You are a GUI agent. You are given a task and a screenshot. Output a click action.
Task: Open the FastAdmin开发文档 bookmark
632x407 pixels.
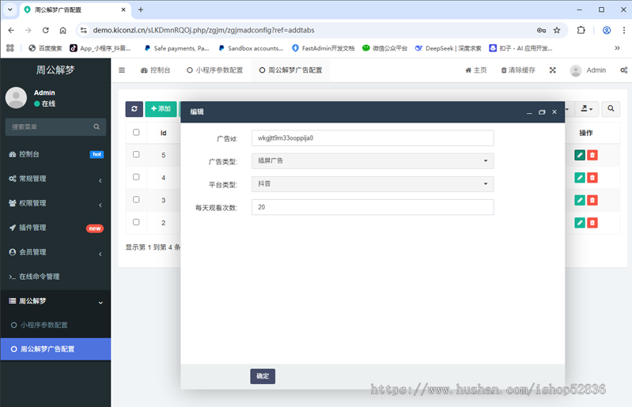click(x=324, y=48)
